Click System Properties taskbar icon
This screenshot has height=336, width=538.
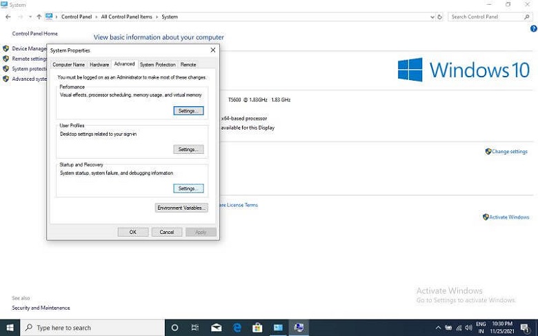click(x=299, y=328)
